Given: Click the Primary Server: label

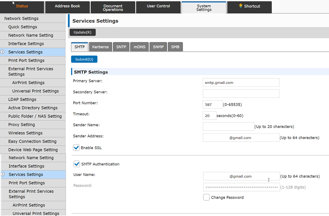Looking at the screenshot, I should tap(88, 81).
